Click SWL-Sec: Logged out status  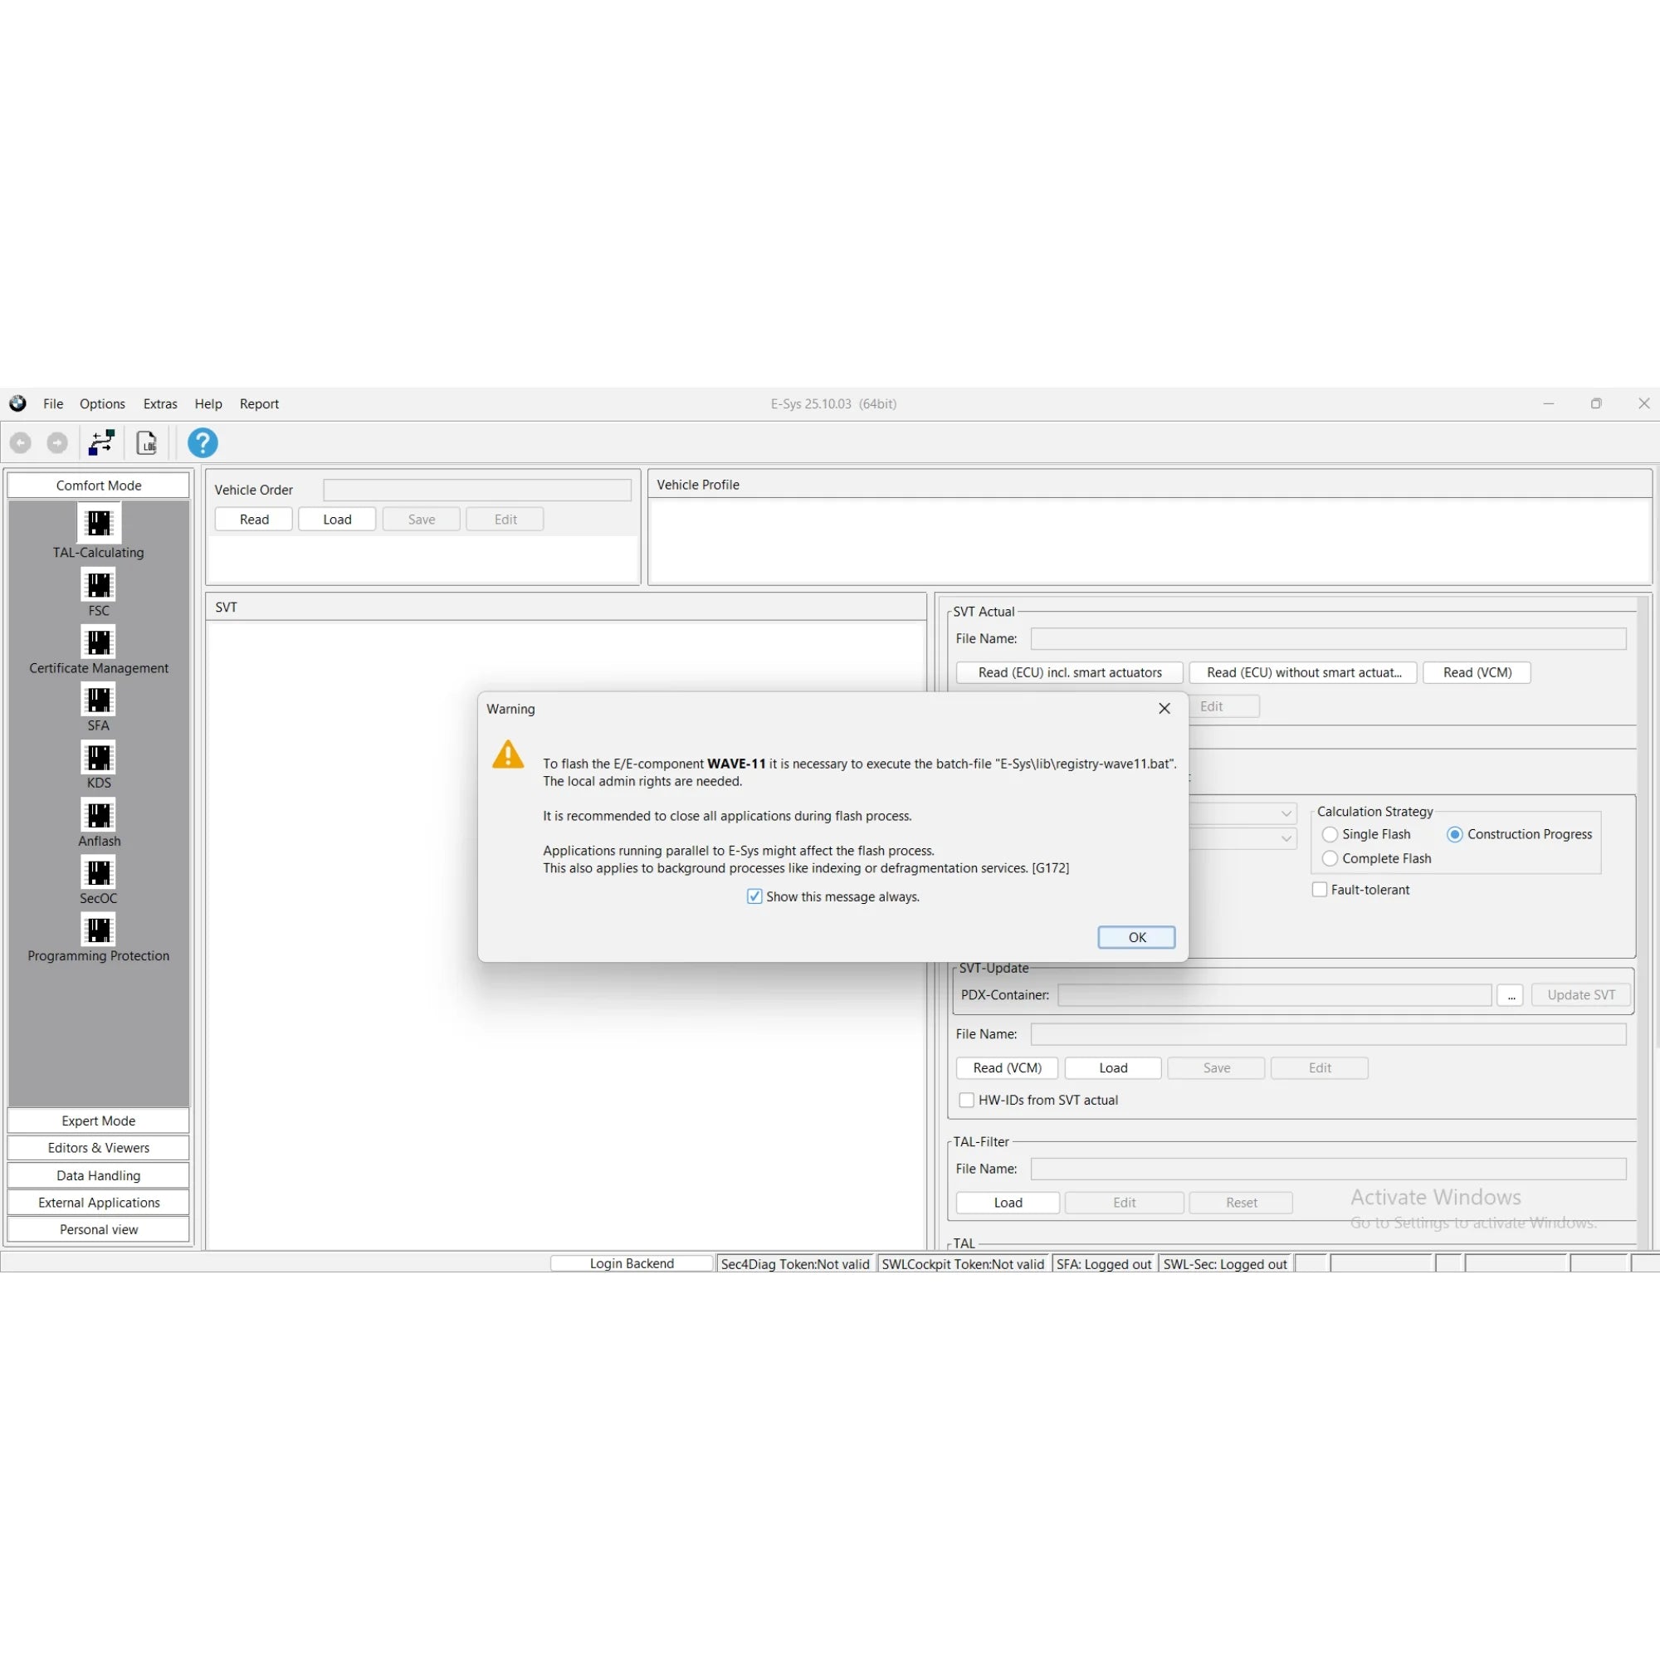point(1225,1264)
